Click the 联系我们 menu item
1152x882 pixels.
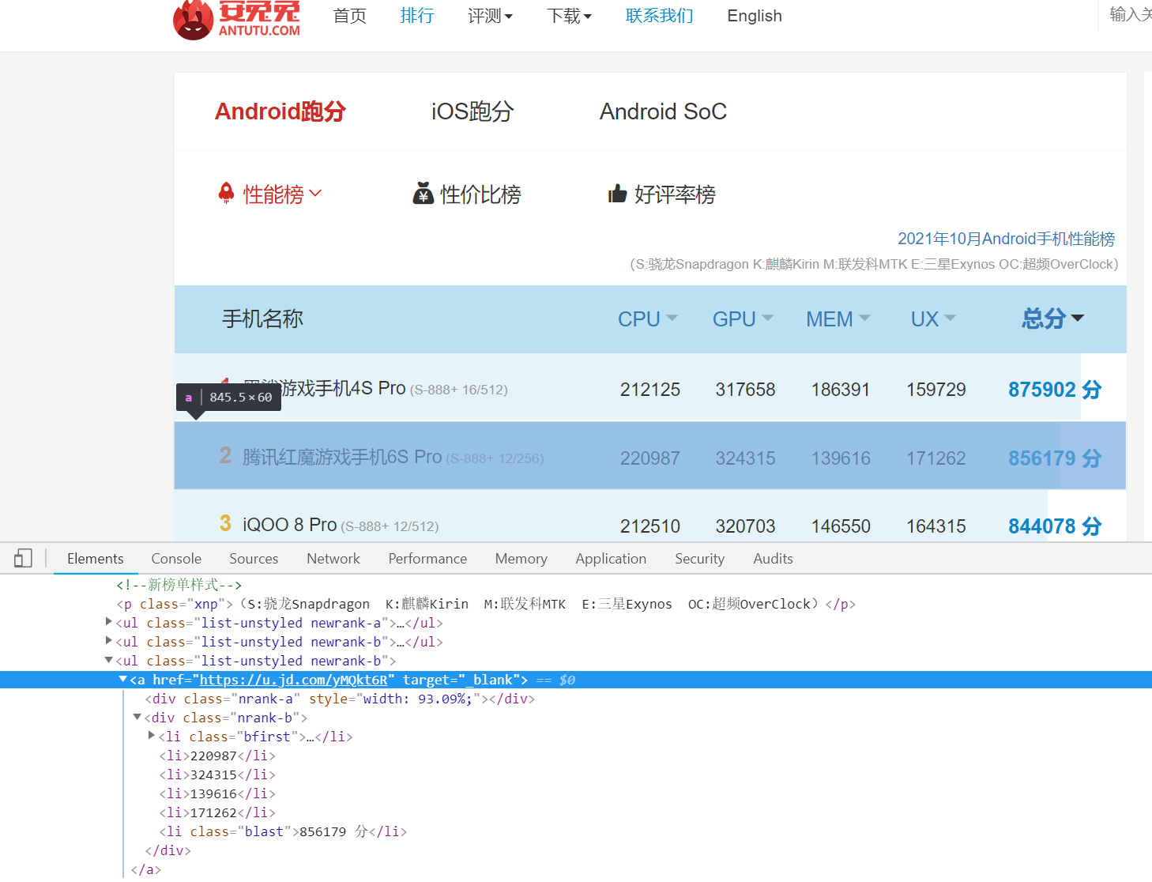tap(659, 16)
